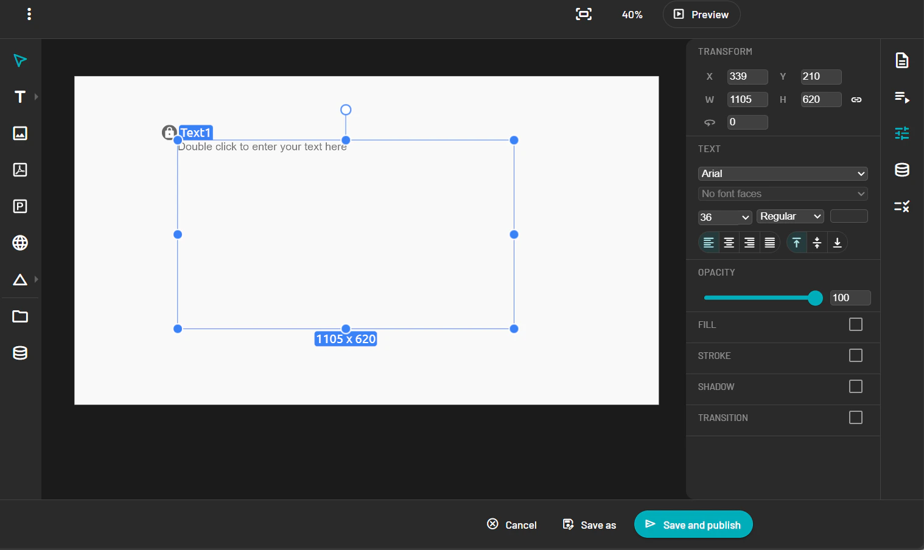
Task: Click the Cancel button
Action: tap(512, 524)
